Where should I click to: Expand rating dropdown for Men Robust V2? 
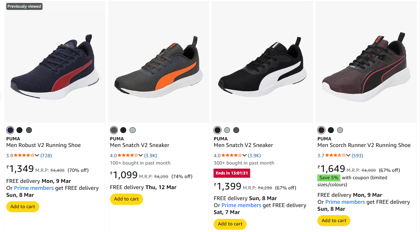pos(37,155)
